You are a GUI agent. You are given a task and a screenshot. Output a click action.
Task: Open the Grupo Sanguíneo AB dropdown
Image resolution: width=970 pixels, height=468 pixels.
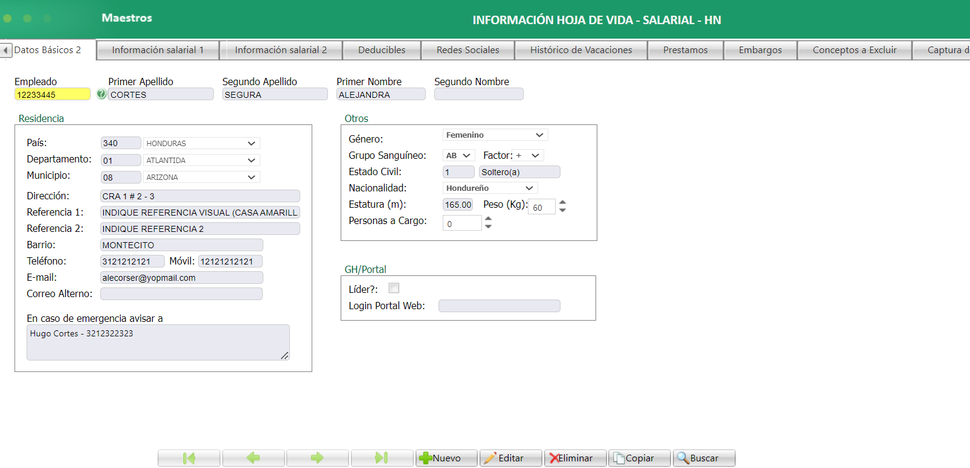click(459, 155)
